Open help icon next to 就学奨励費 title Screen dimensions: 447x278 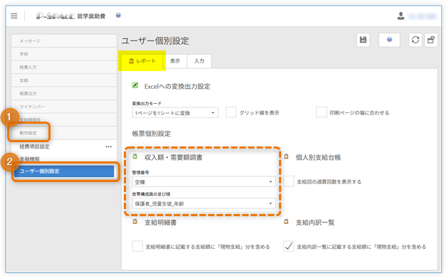pyautogui.click(x=118, y=16)
